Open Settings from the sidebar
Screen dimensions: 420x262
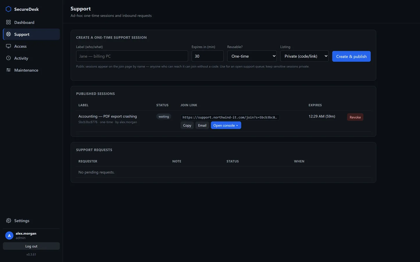click(31, 221)
